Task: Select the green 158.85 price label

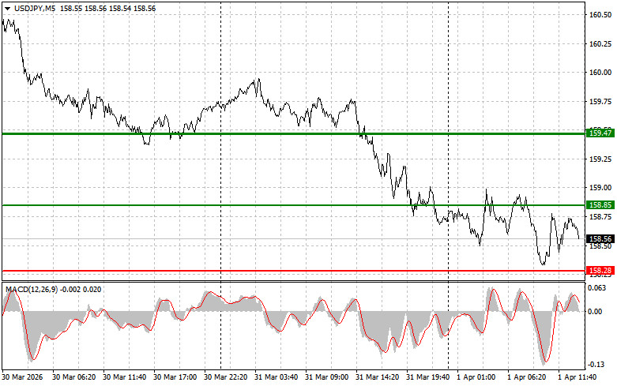Action: 601,205
